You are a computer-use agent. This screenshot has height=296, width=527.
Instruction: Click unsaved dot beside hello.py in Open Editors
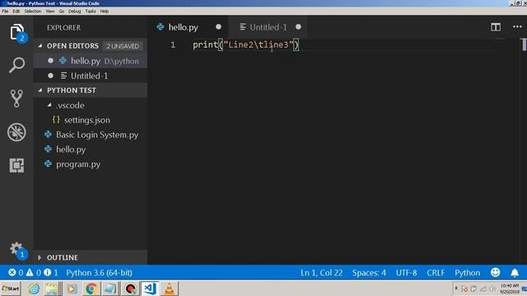coord(50,61)
